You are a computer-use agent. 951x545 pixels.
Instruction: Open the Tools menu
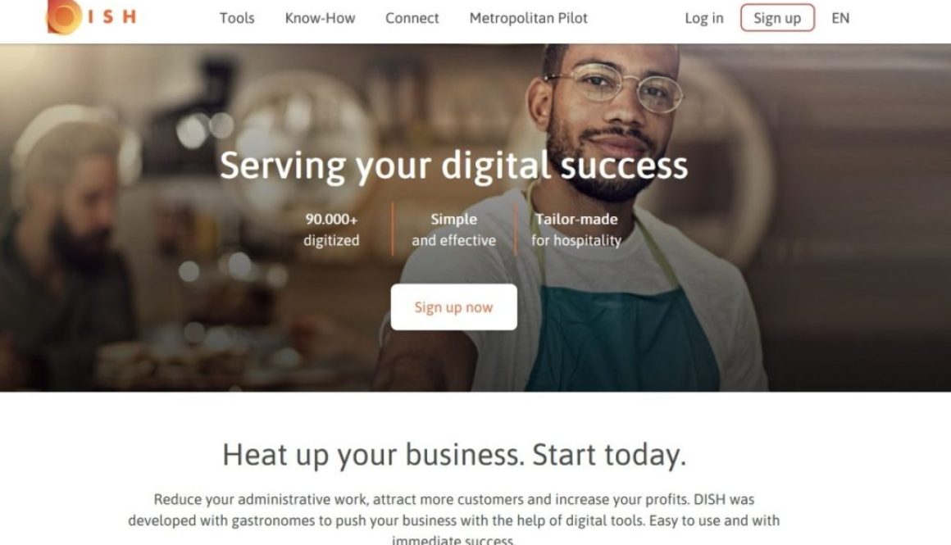click(237, 18)
